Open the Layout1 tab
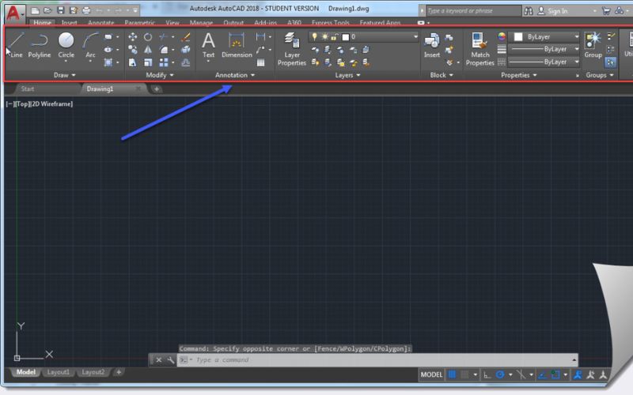Image resolution: width=633 pixels, height=395 pixels. coord(58,372)
